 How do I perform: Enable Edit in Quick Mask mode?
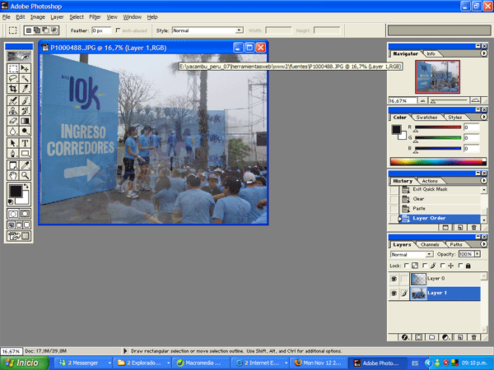coord(25,214)
